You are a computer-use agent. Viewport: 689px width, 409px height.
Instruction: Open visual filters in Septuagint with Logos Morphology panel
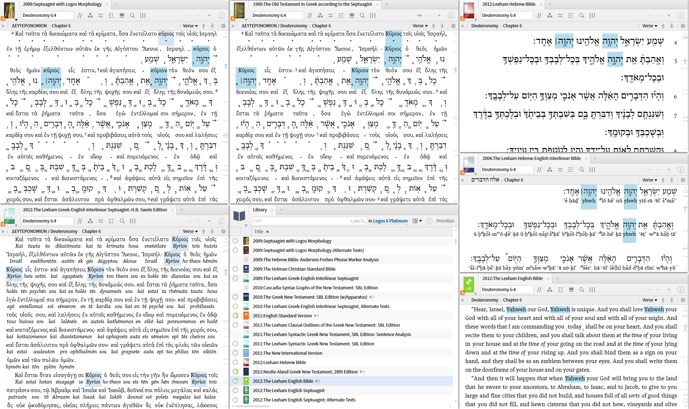tap(90, 15)
